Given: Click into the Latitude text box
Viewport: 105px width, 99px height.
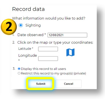Looking at the screenshot, I should pos(48,49).
